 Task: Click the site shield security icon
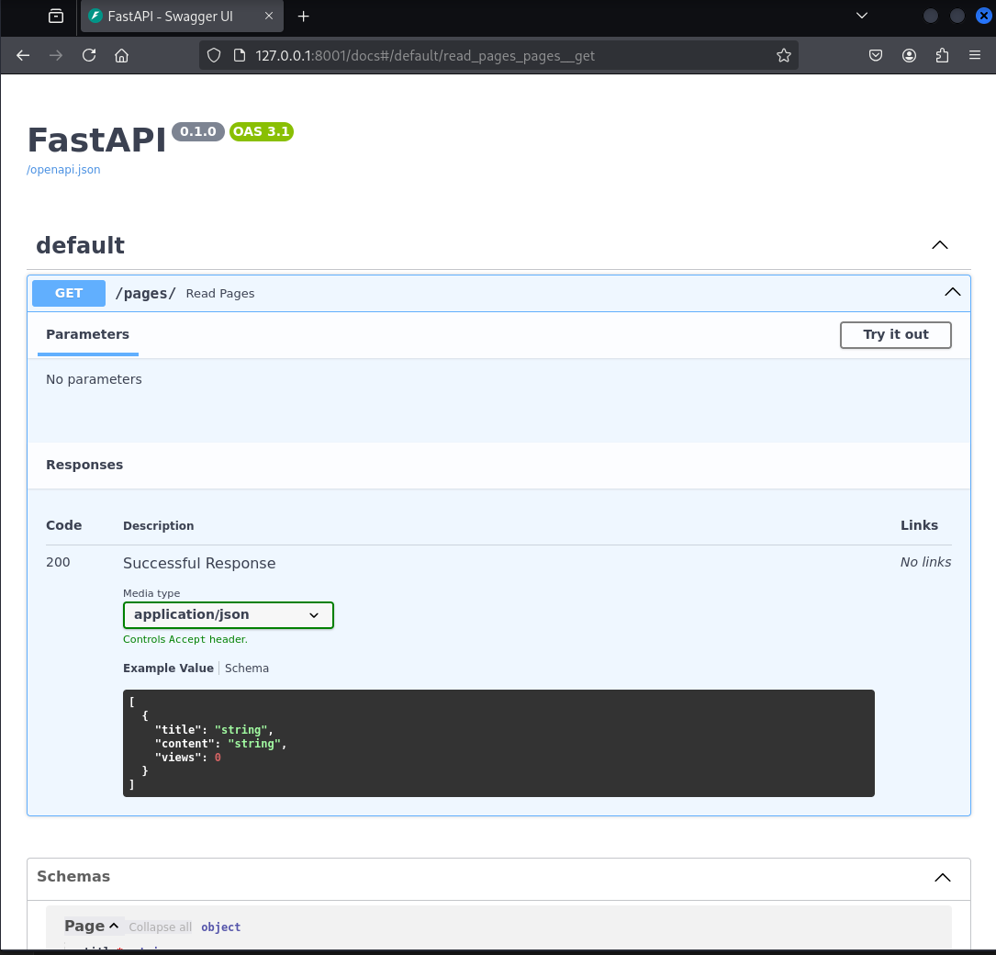pyautogui.click(x=214, y=55)
